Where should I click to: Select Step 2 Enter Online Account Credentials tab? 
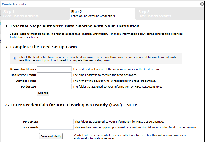(102, 14)
